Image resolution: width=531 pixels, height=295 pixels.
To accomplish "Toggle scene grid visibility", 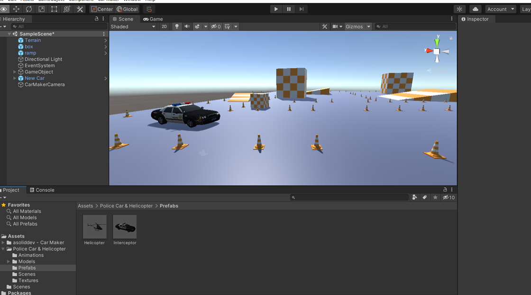I will click(x=227, y=27).
